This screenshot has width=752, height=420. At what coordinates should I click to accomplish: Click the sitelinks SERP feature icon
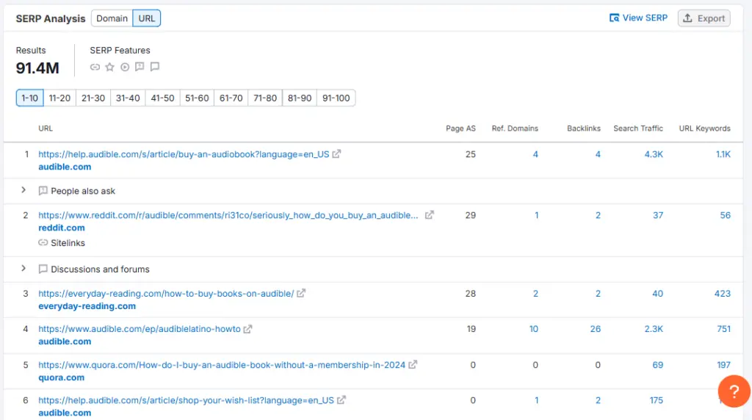pyautogui.click(x=95, y=67)
